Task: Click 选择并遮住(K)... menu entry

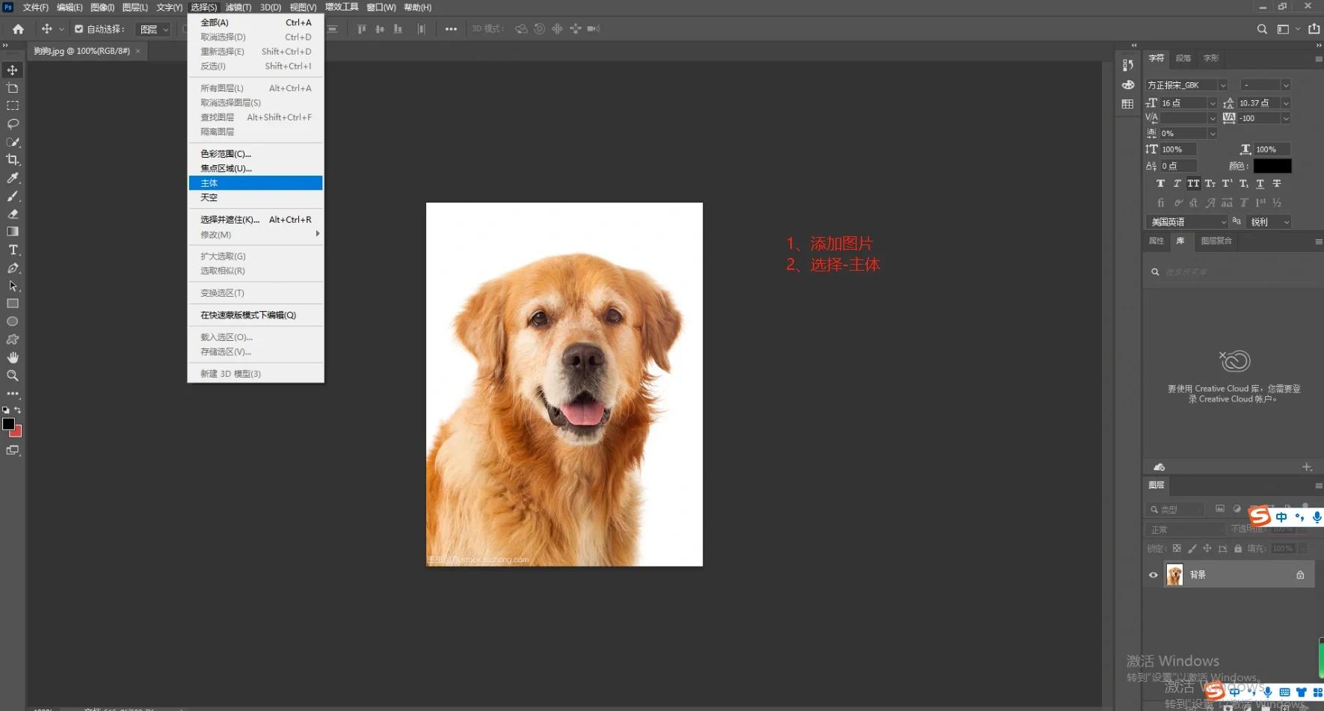Action: [x=230, y=220]
